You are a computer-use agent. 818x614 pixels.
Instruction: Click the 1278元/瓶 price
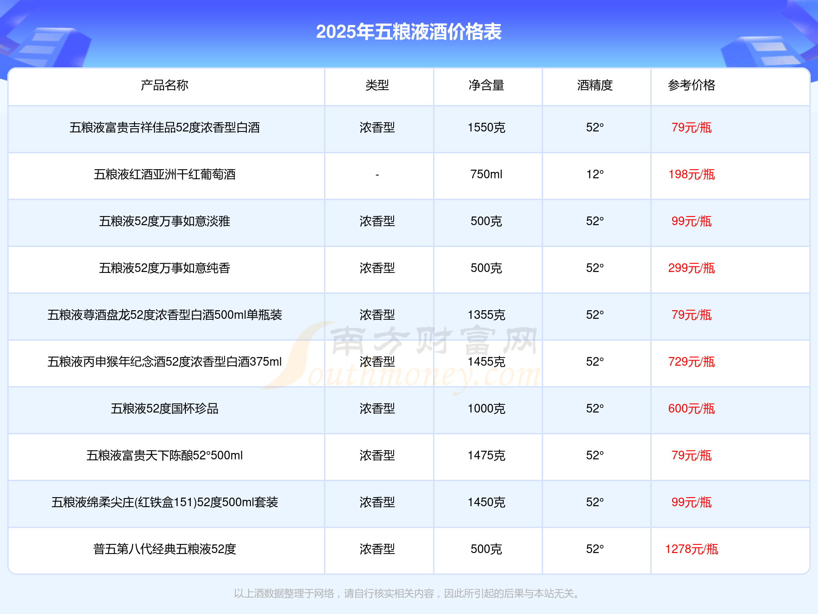(x=692, y=549)
